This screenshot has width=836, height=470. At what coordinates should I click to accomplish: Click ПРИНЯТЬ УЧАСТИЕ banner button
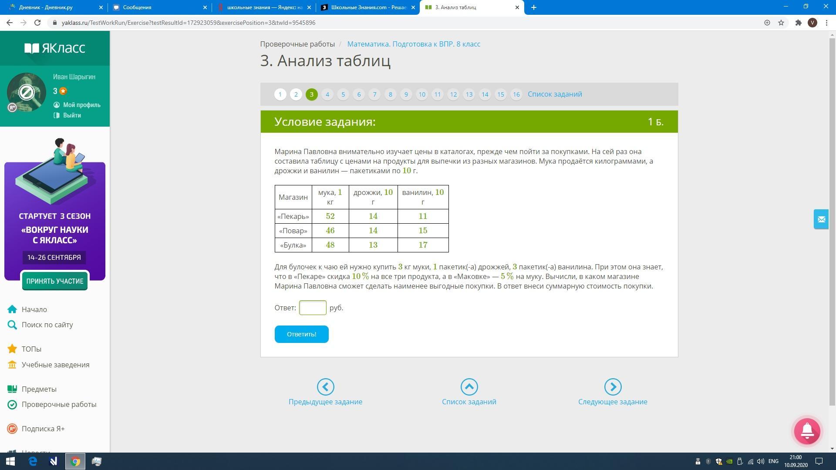click(55, 281)
